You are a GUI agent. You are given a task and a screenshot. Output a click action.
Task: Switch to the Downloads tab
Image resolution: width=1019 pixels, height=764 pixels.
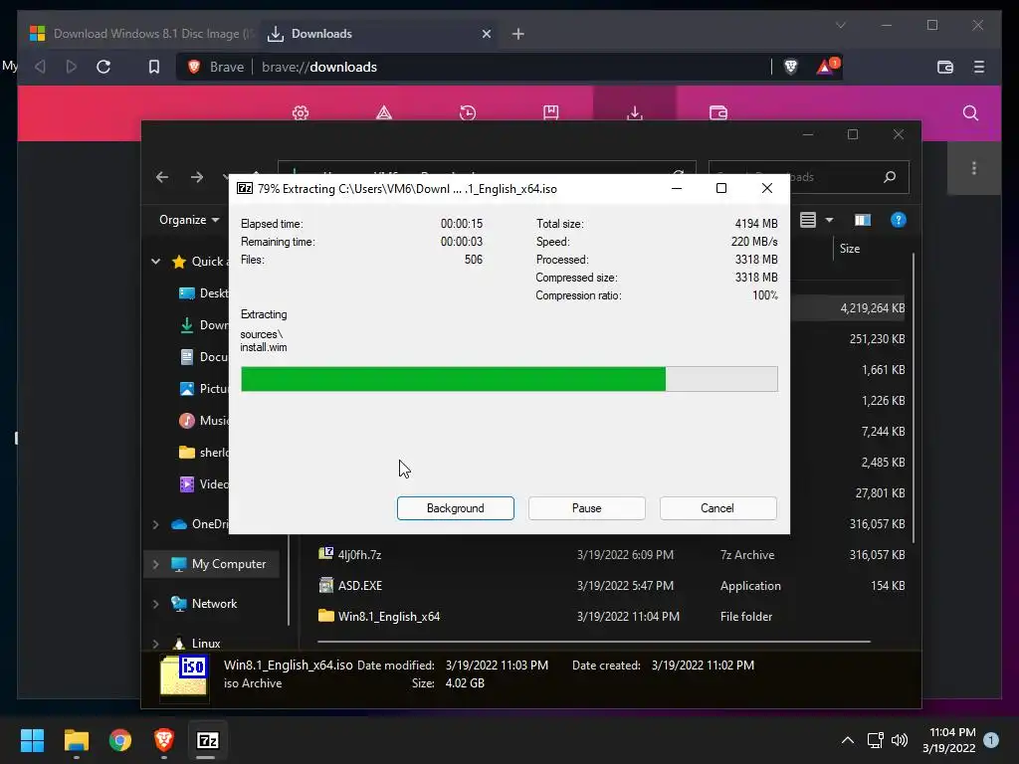378,34
